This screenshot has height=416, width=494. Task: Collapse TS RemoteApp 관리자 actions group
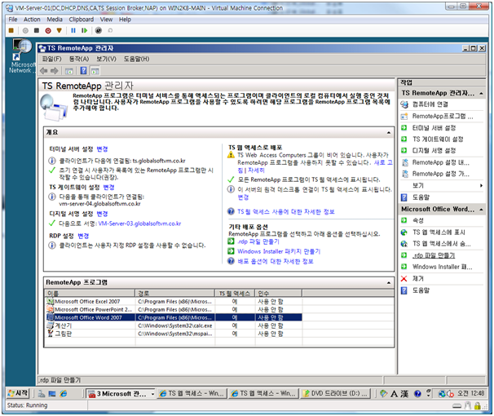click(482, 93)
